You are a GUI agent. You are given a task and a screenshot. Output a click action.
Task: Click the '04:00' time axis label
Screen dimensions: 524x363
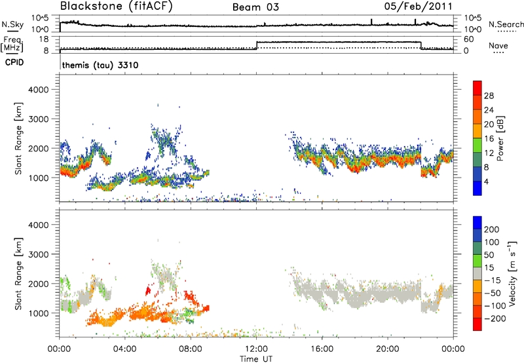(124, 349)
